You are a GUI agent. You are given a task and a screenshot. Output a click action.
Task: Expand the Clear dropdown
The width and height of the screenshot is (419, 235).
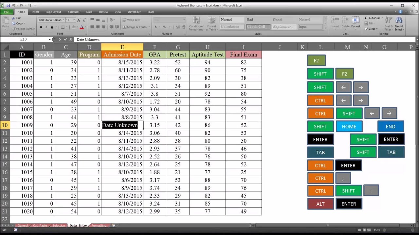pyautogui.click(x=377, y=29)
